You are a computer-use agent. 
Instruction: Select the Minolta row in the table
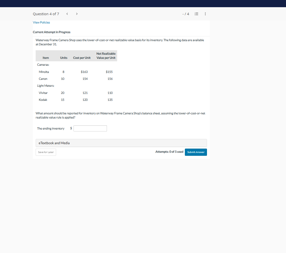[44, 72]
